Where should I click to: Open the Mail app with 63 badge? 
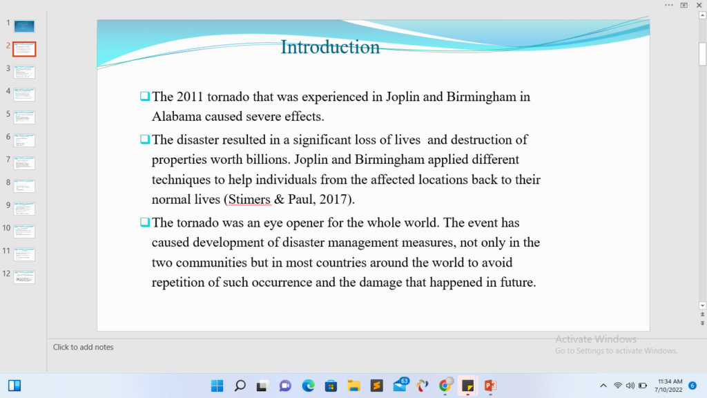[x=400, y=386]
